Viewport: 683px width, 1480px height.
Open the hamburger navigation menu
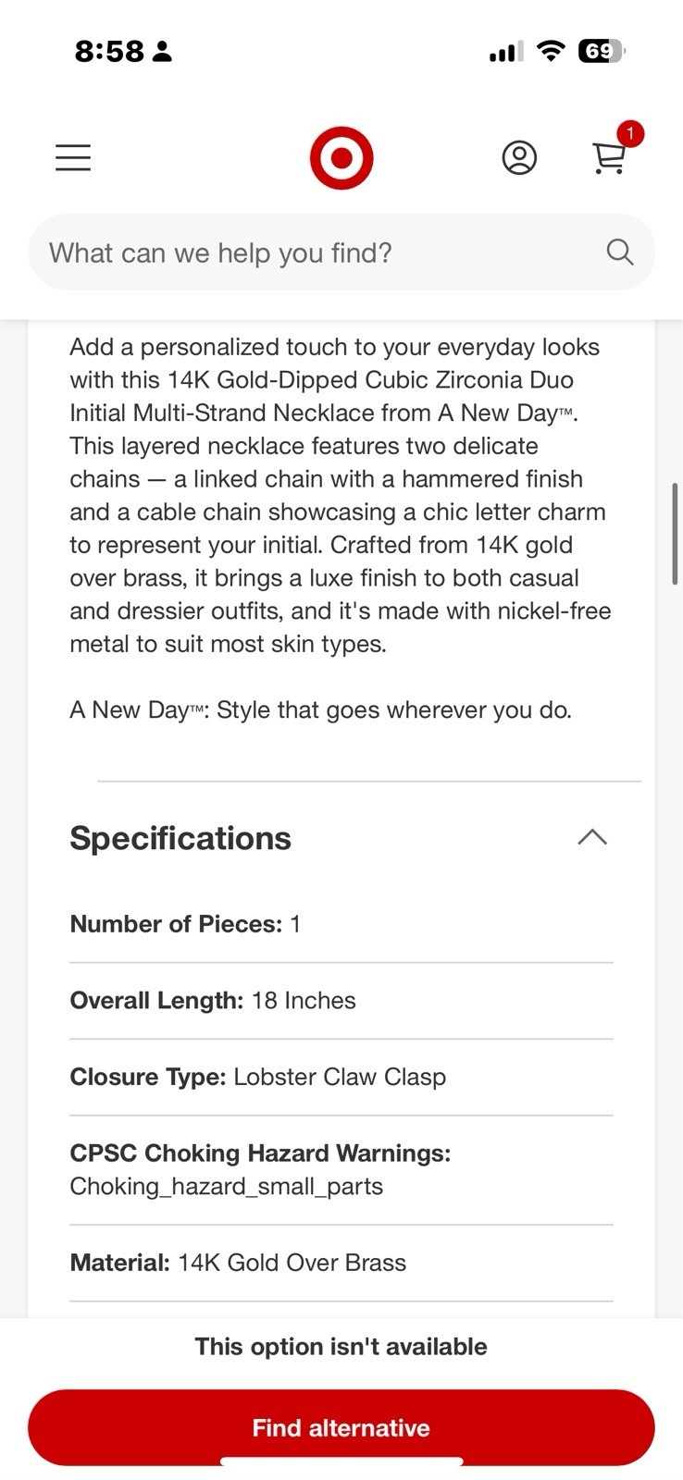[x=73, y=158]
